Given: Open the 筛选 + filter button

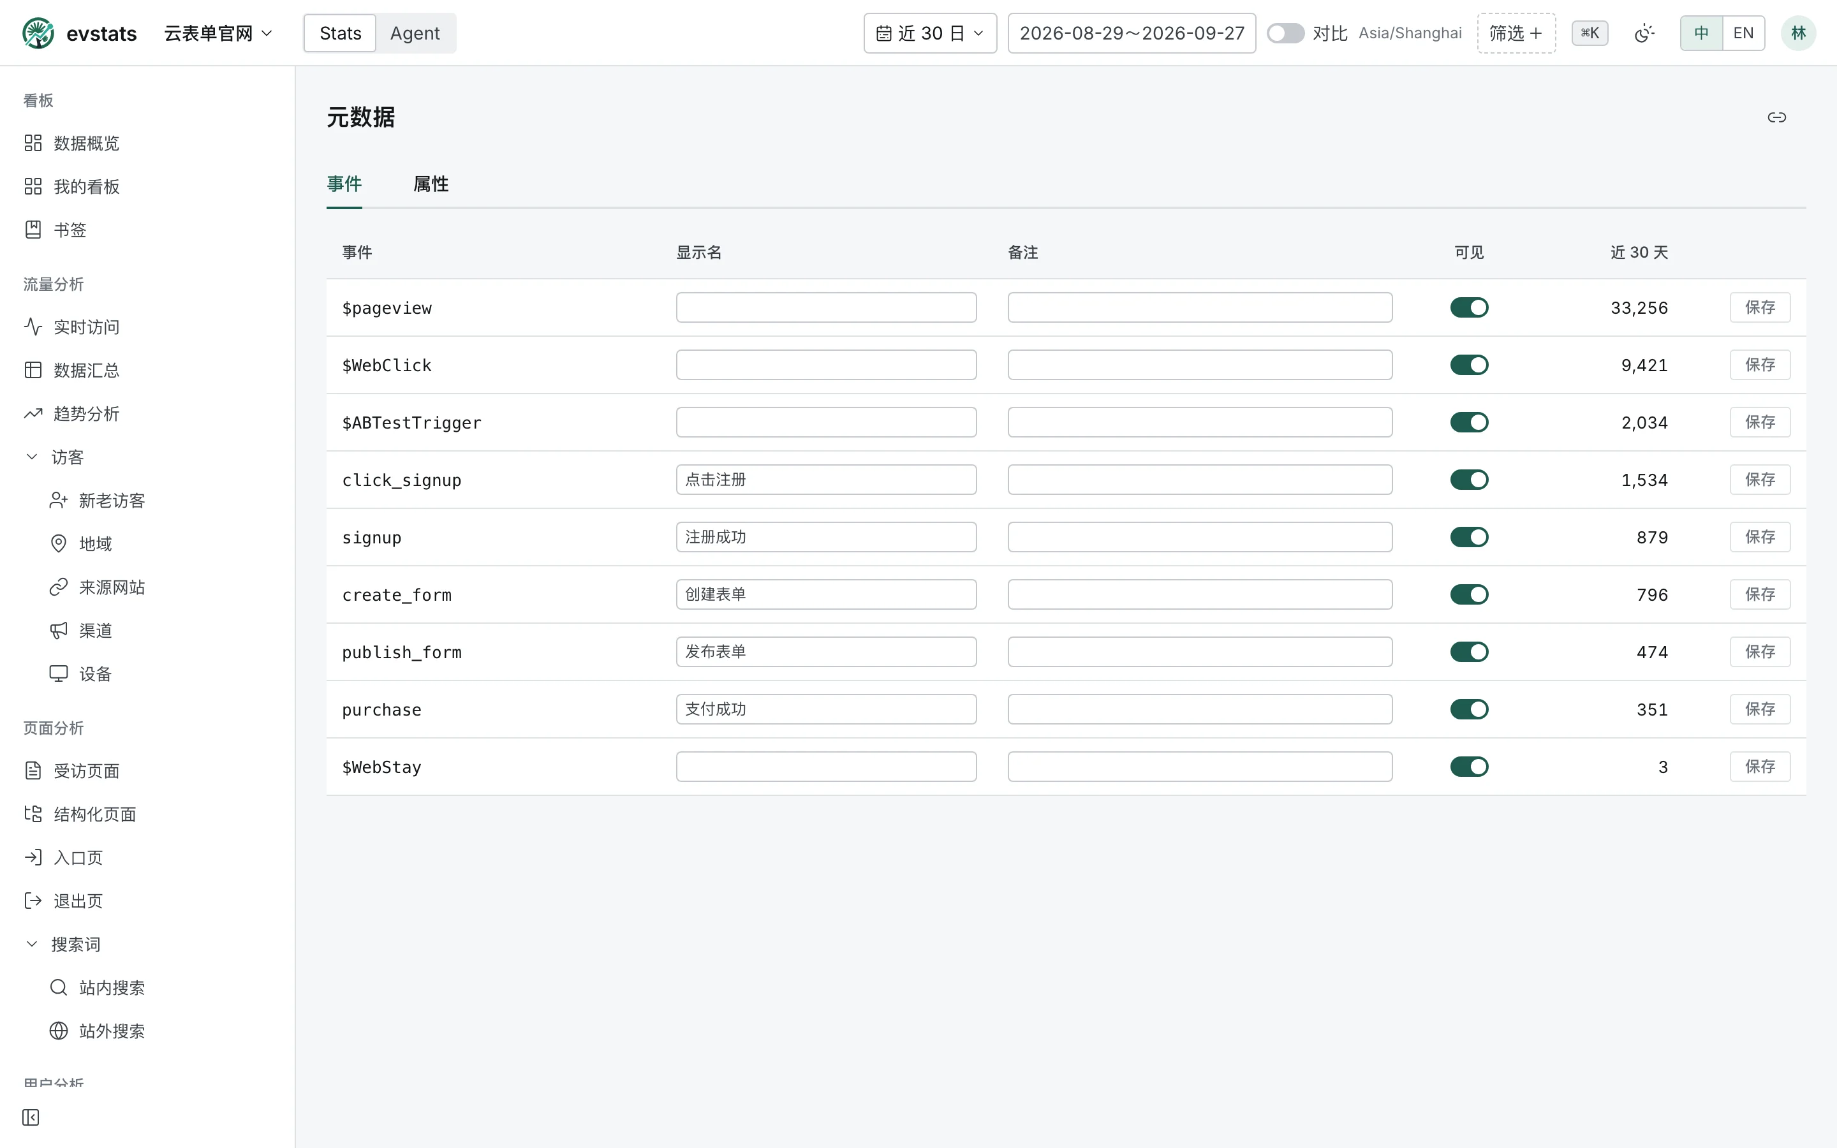Looking at the screenshot, I should 1516,33.
